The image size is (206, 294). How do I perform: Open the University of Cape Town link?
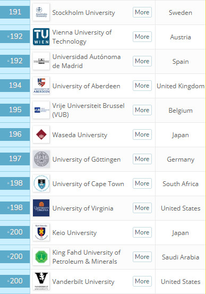click(88, 184)
